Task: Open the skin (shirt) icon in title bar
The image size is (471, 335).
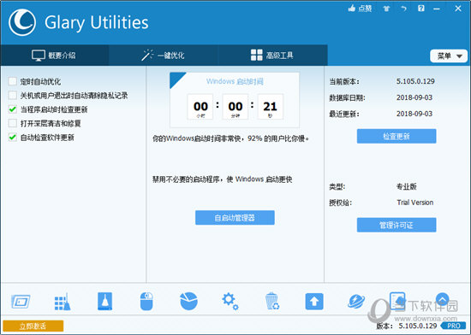Action: (386, 9)
